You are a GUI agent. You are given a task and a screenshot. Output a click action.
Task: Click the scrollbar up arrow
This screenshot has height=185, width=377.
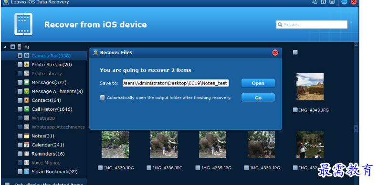coord(356,45)
